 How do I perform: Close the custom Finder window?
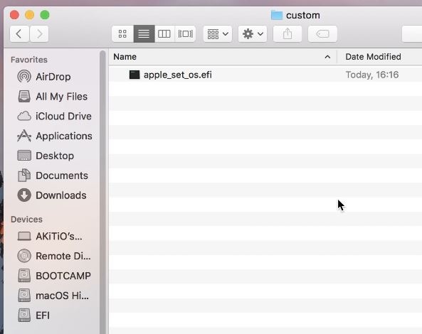point(14,15)
